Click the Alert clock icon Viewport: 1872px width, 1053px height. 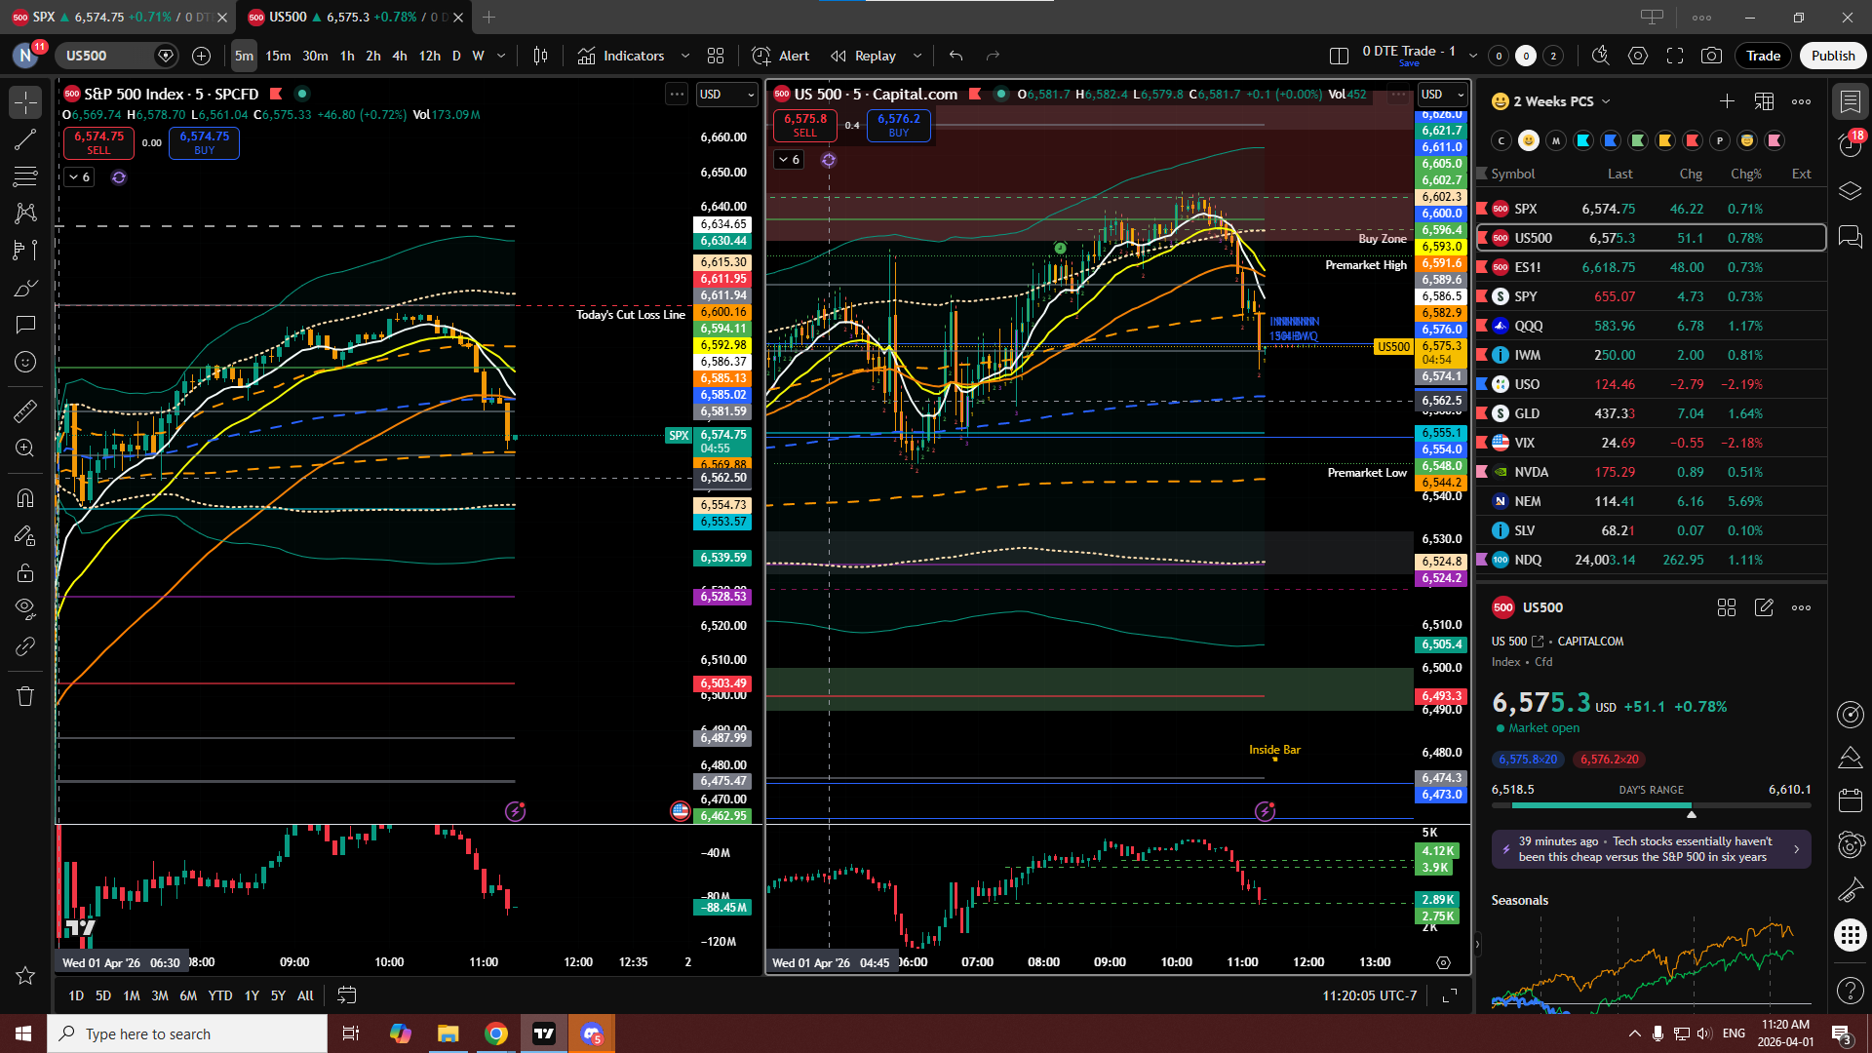[761, 56]
